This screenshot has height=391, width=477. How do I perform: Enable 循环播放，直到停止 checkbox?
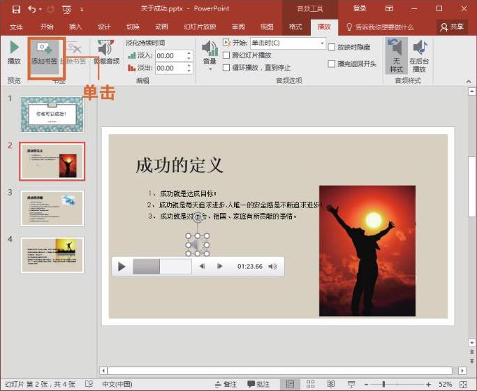(x=226, y=68)
